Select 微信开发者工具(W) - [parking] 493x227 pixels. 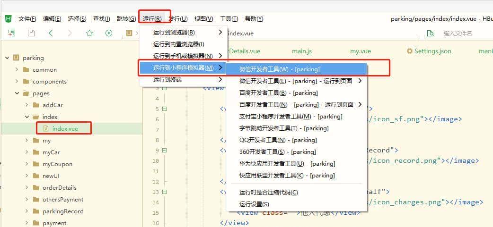[x=296, y=69]
